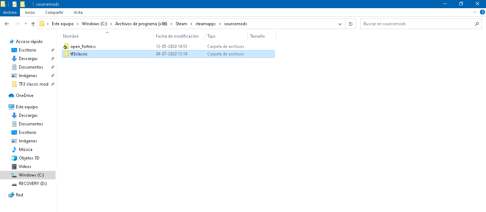Click 'Steam' in the address breadcrumb

point(181,24)
